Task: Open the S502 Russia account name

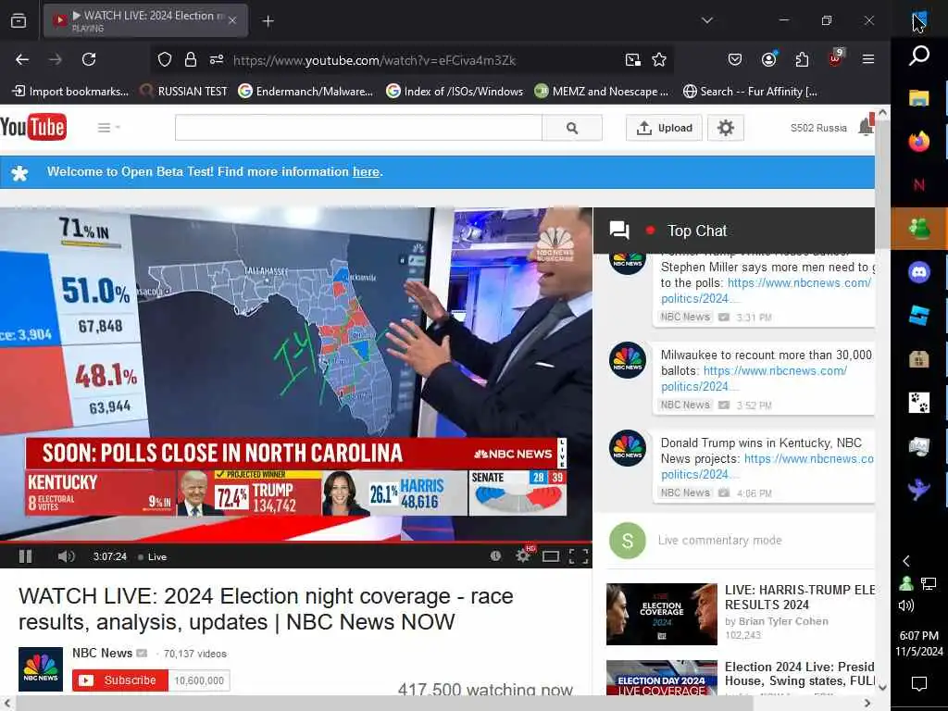Action: [x=818, y=128]
